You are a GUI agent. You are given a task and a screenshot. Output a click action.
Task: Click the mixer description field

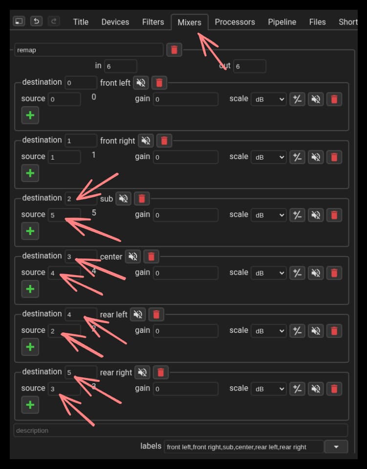180,430
